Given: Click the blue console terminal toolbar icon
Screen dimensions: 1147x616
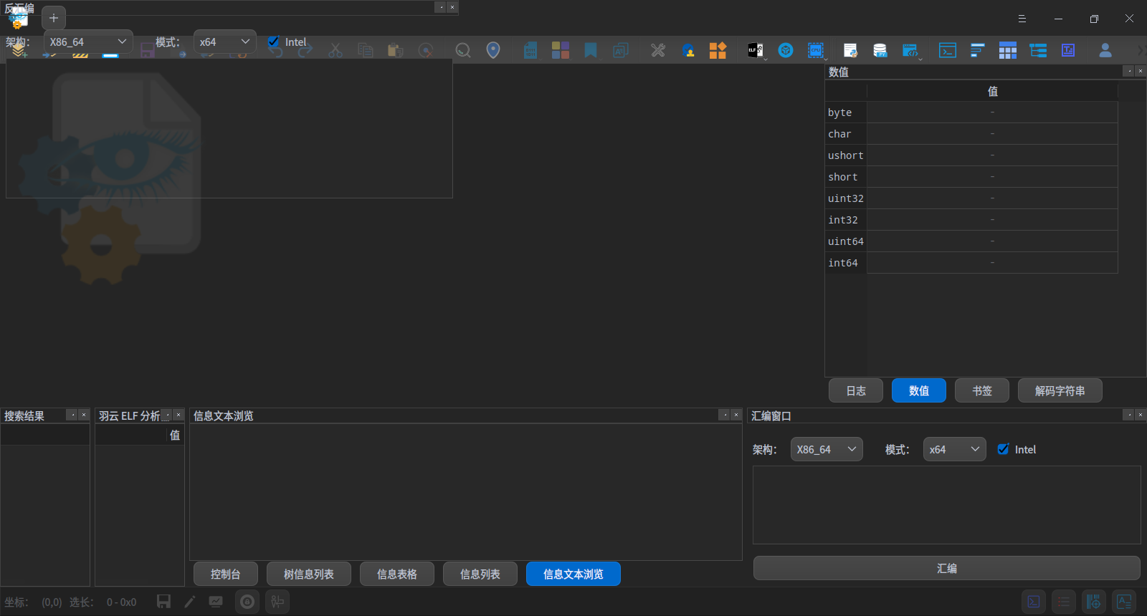Looking at the screenshot, I should [x=947, y=50].
